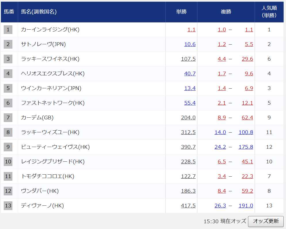Click the オッズ更新 button
Screen dimensions: 286x229
266,221
